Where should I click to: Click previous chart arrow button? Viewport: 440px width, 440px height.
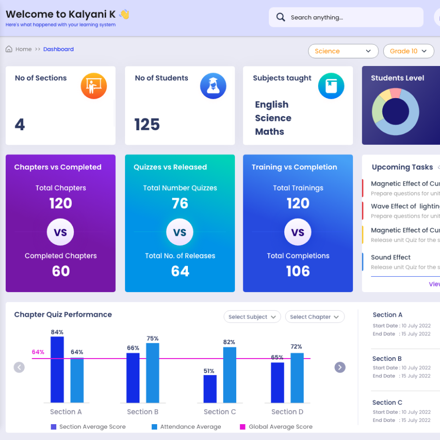[x=19, y=367]
